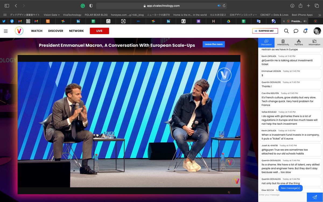Screen dimensions: 323x202
Task: Open the Best iPhone Apps bookmark
Action: point(302,15)
